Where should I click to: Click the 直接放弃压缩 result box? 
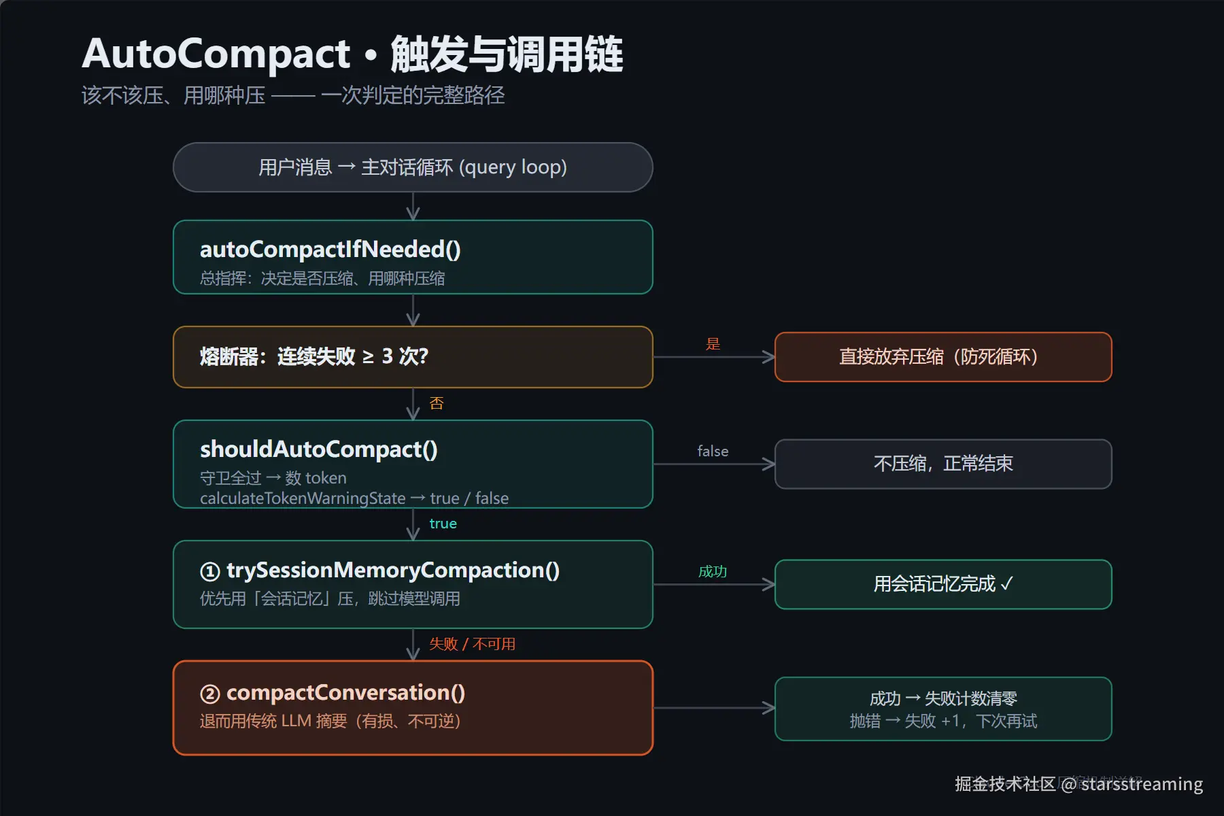[x=943, y=357]
